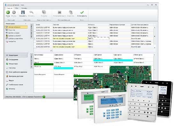The image size is (175, 126).
Task: Open the Глобальные связи section
Action: tap(14, 85)
